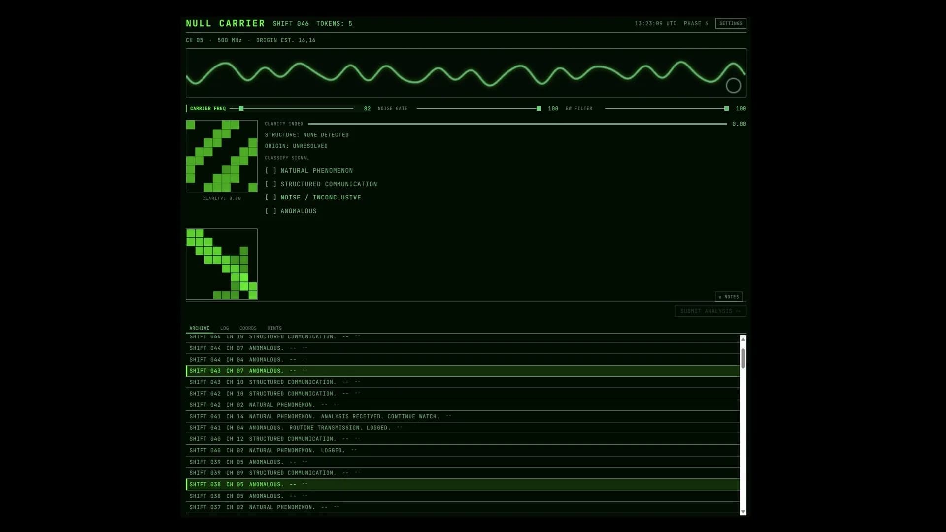Select row Shift 039 CH 05 Anomalous
946x532 pixels.
(463, 462)
